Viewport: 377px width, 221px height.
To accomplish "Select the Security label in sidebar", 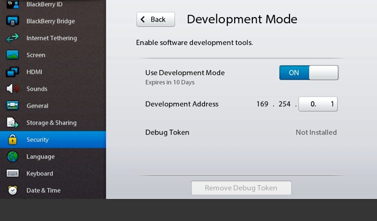I will [x=38, y=139].
